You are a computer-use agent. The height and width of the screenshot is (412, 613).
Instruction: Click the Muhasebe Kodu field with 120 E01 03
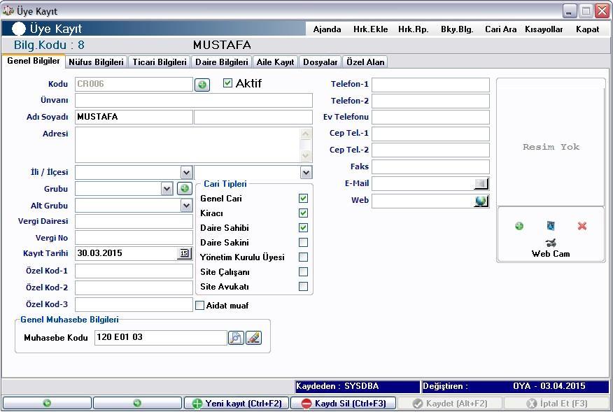(161, 338)
